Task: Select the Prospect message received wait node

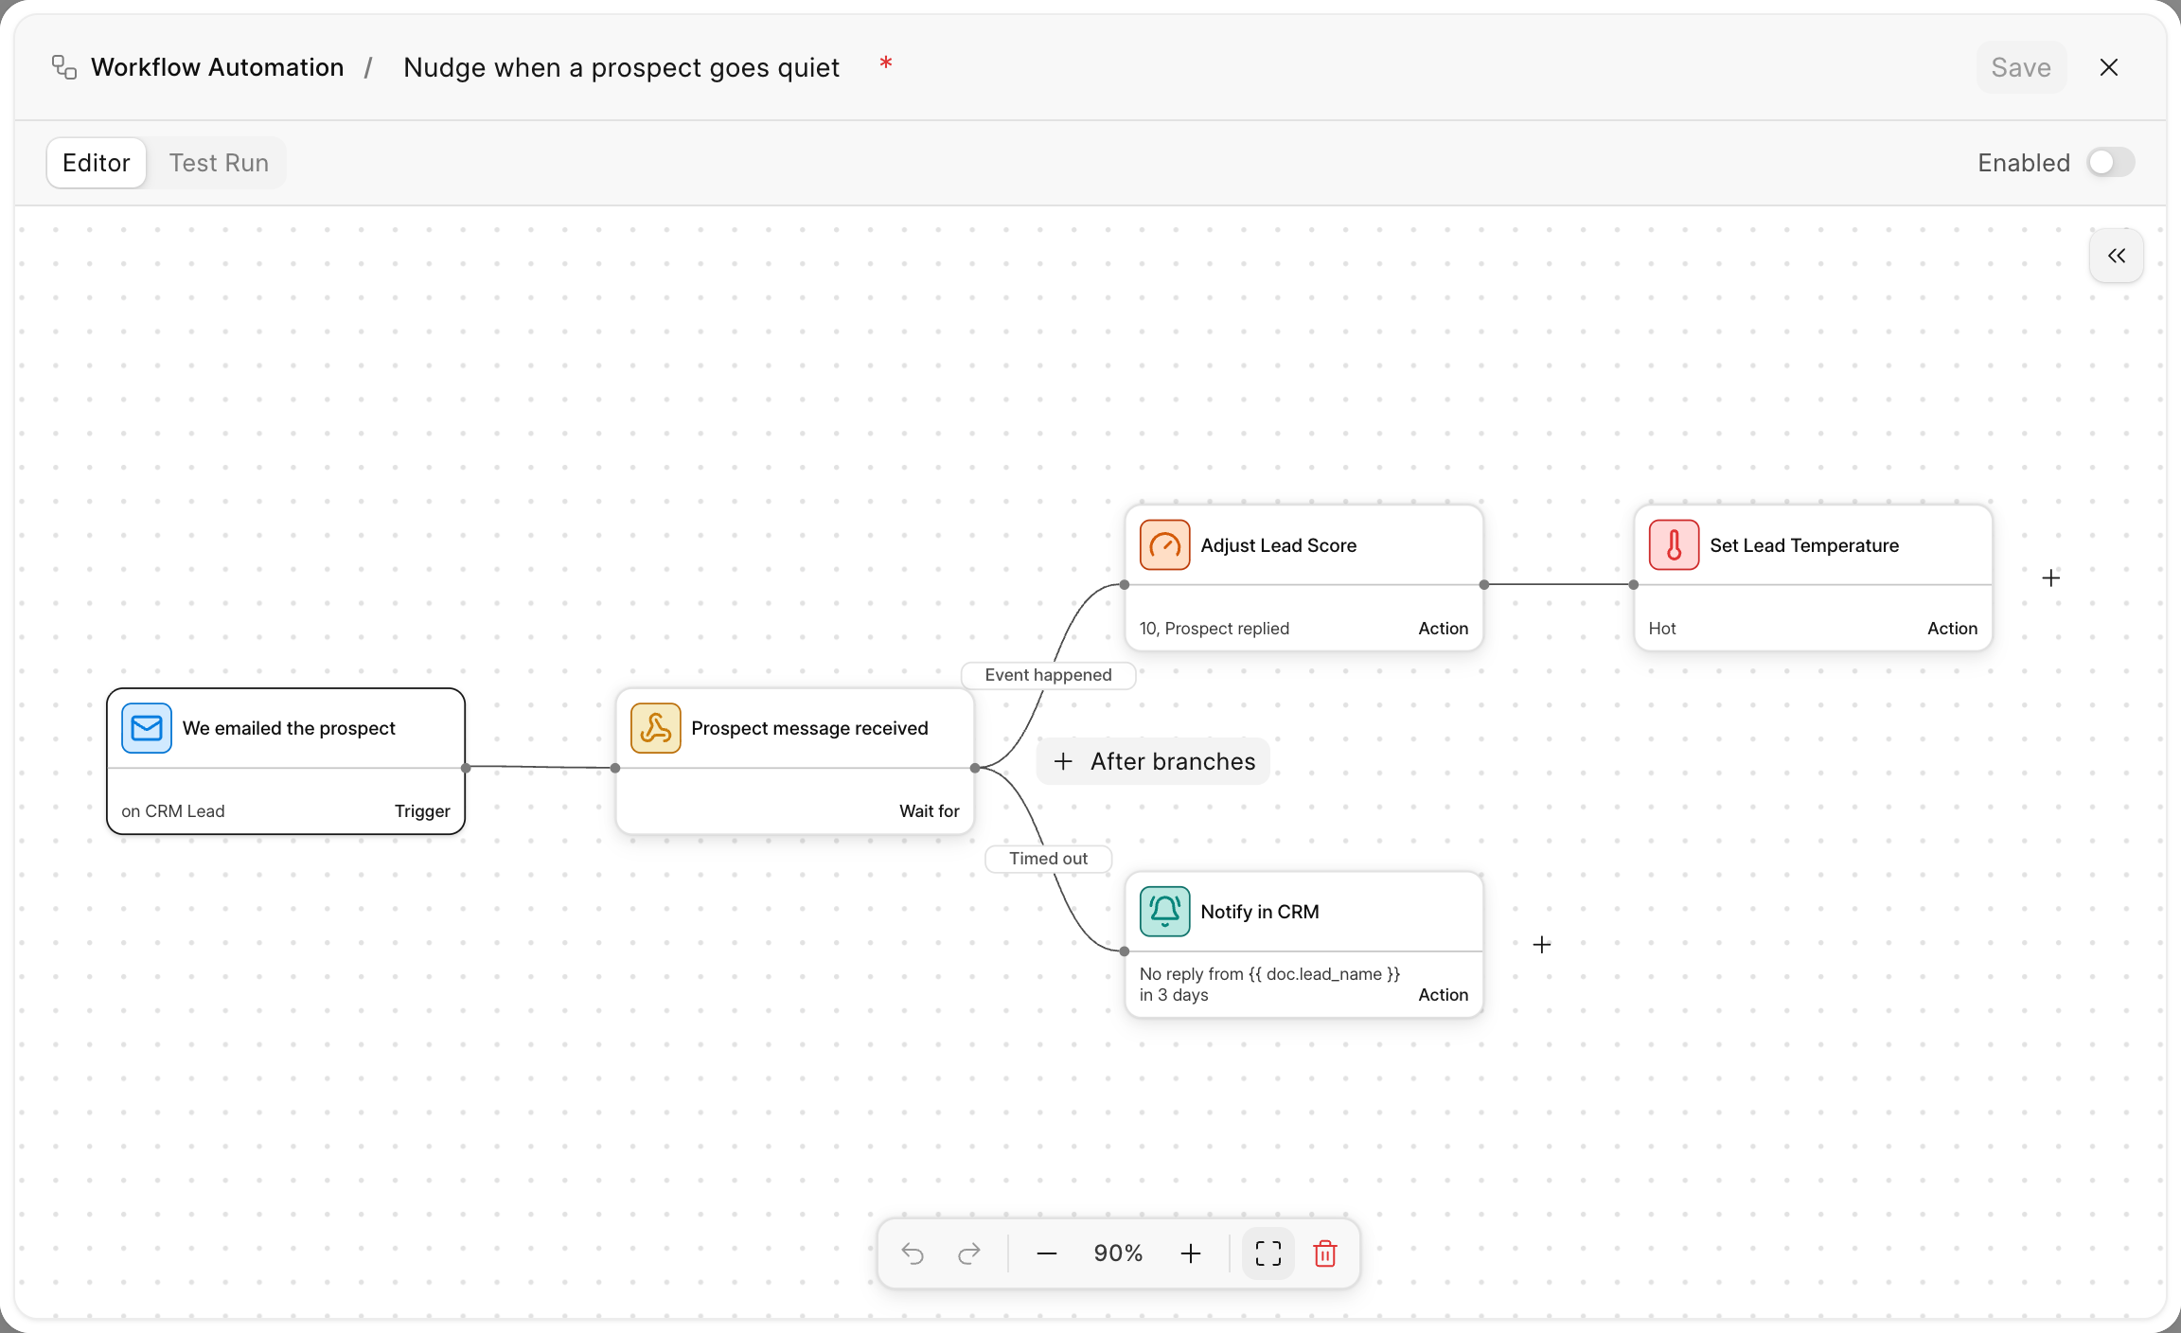Action: (x=795, y=761)
